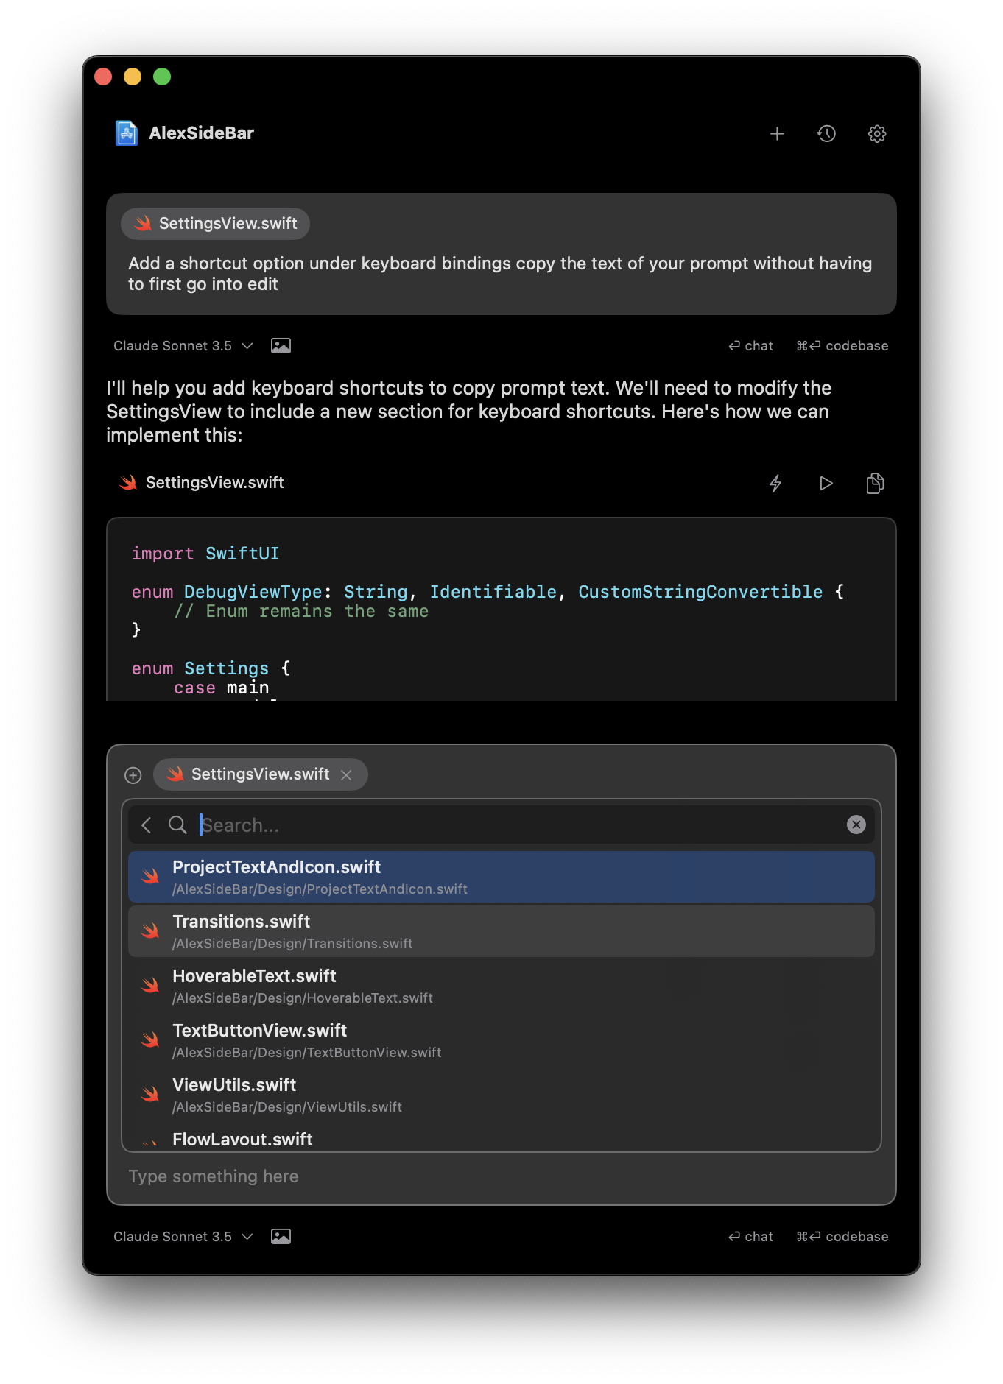Run code with the play icon
This screenshot has height=1384, width=1003.
click(826, 483)
